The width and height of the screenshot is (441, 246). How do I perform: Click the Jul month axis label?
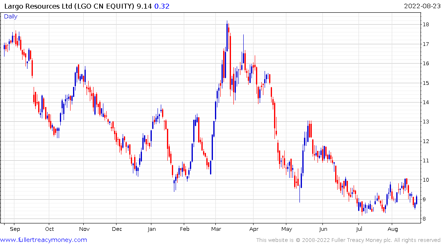pyautogui.click(x=359, y=229)
